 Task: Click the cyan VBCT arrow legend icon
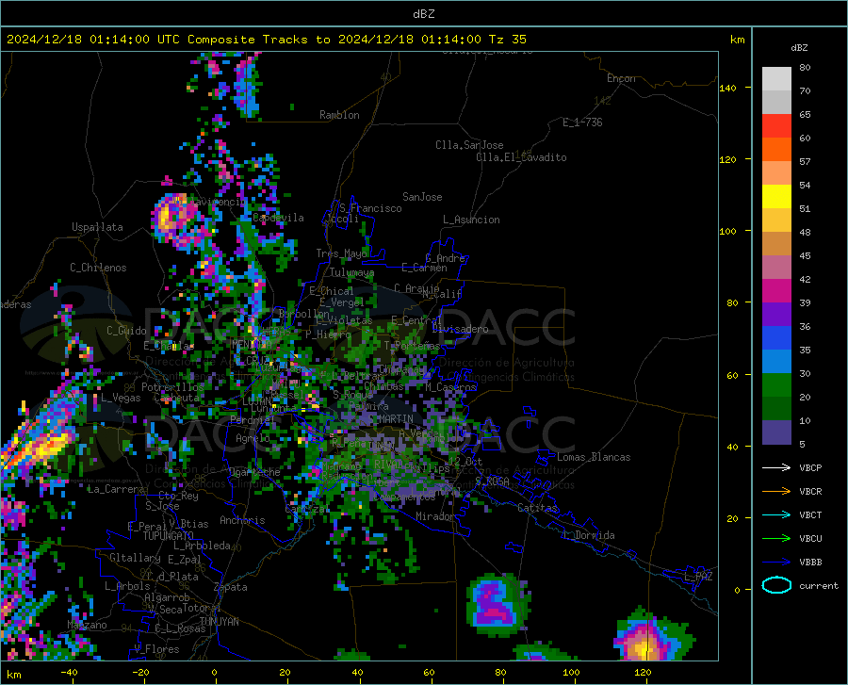click(x=776, y=514)
